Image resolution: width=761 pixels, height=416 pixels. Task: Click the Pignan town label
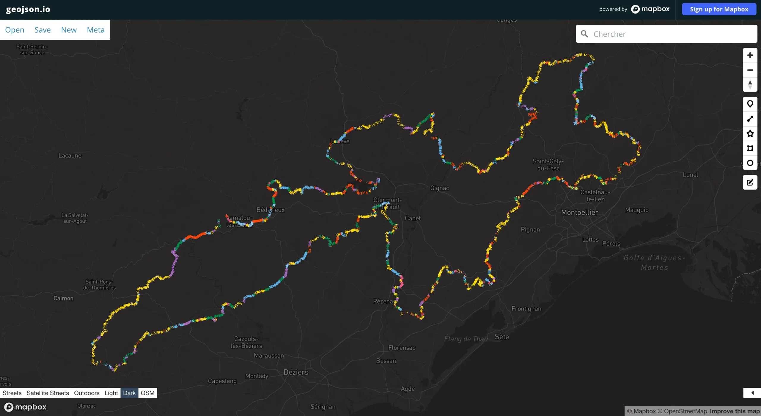530,229
